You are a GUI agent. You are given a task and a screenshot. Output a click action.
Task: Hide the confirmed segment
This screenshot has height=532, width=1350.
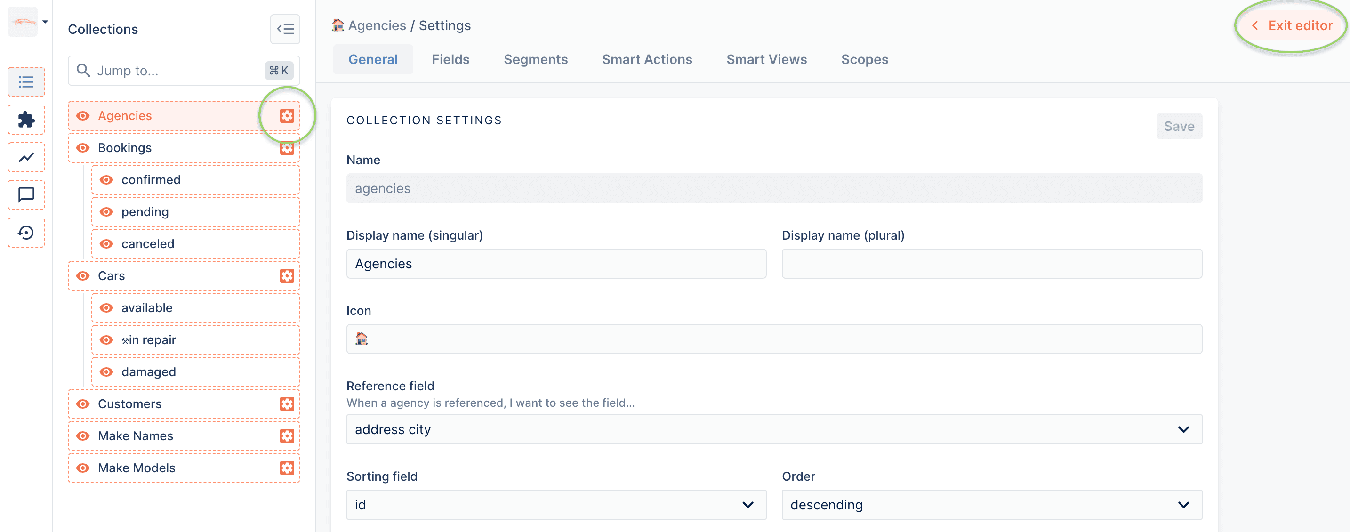tap(106, 180)
